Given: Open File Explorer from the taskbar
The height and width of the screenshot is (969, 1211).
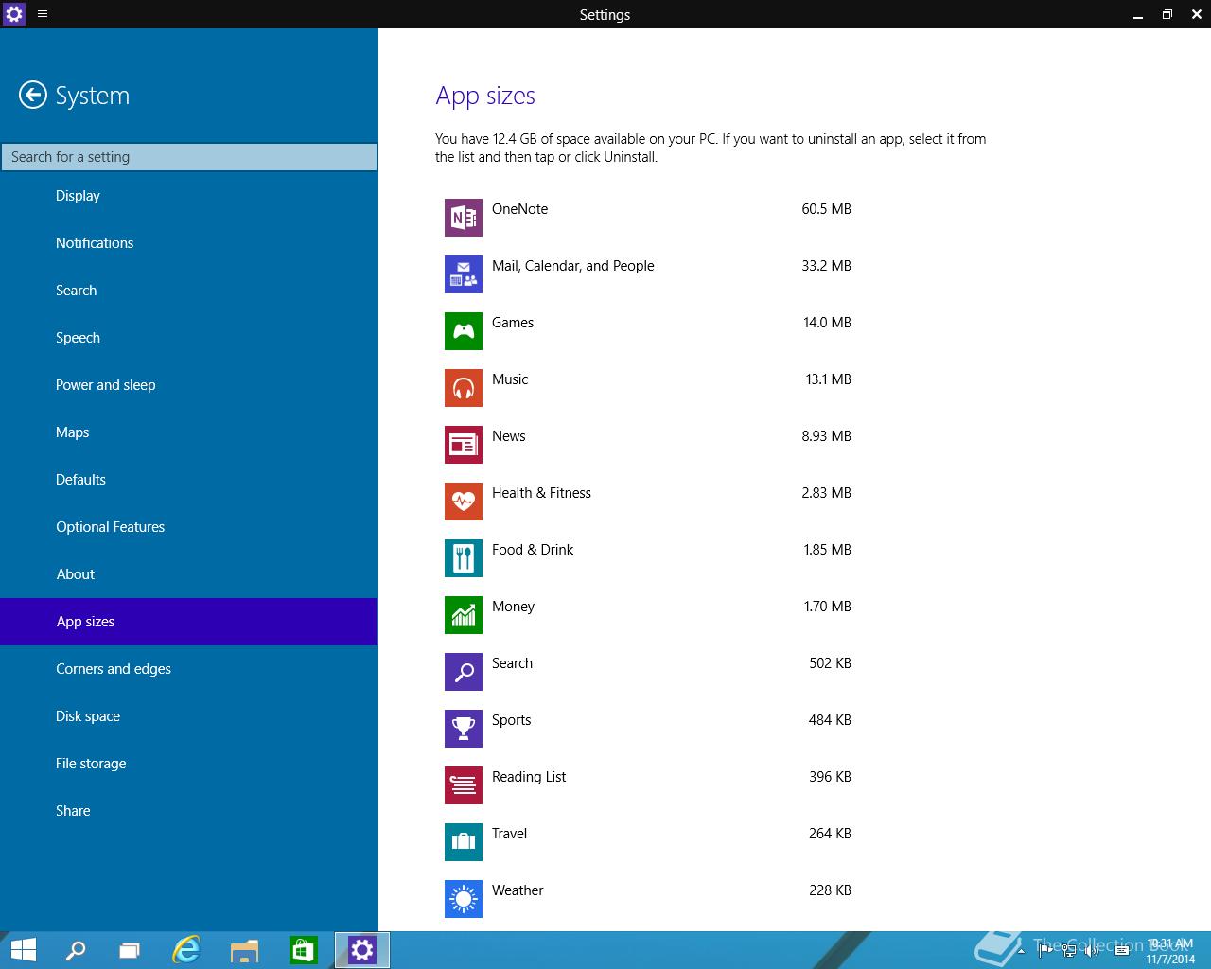Looking at the screenshot, I should click(244, 950).
